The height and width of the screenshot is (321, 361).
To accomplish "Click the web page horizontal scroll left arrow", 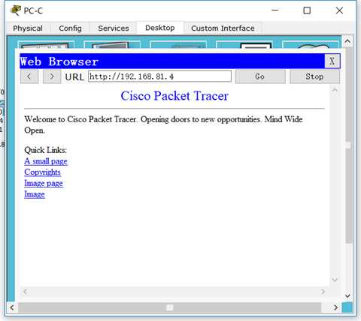I will coord(25,292).
